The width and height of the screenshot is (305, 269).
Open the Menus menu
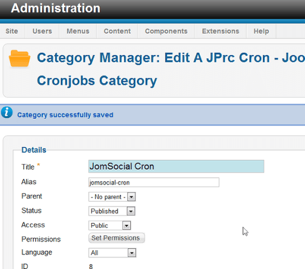tap(78, 31)
